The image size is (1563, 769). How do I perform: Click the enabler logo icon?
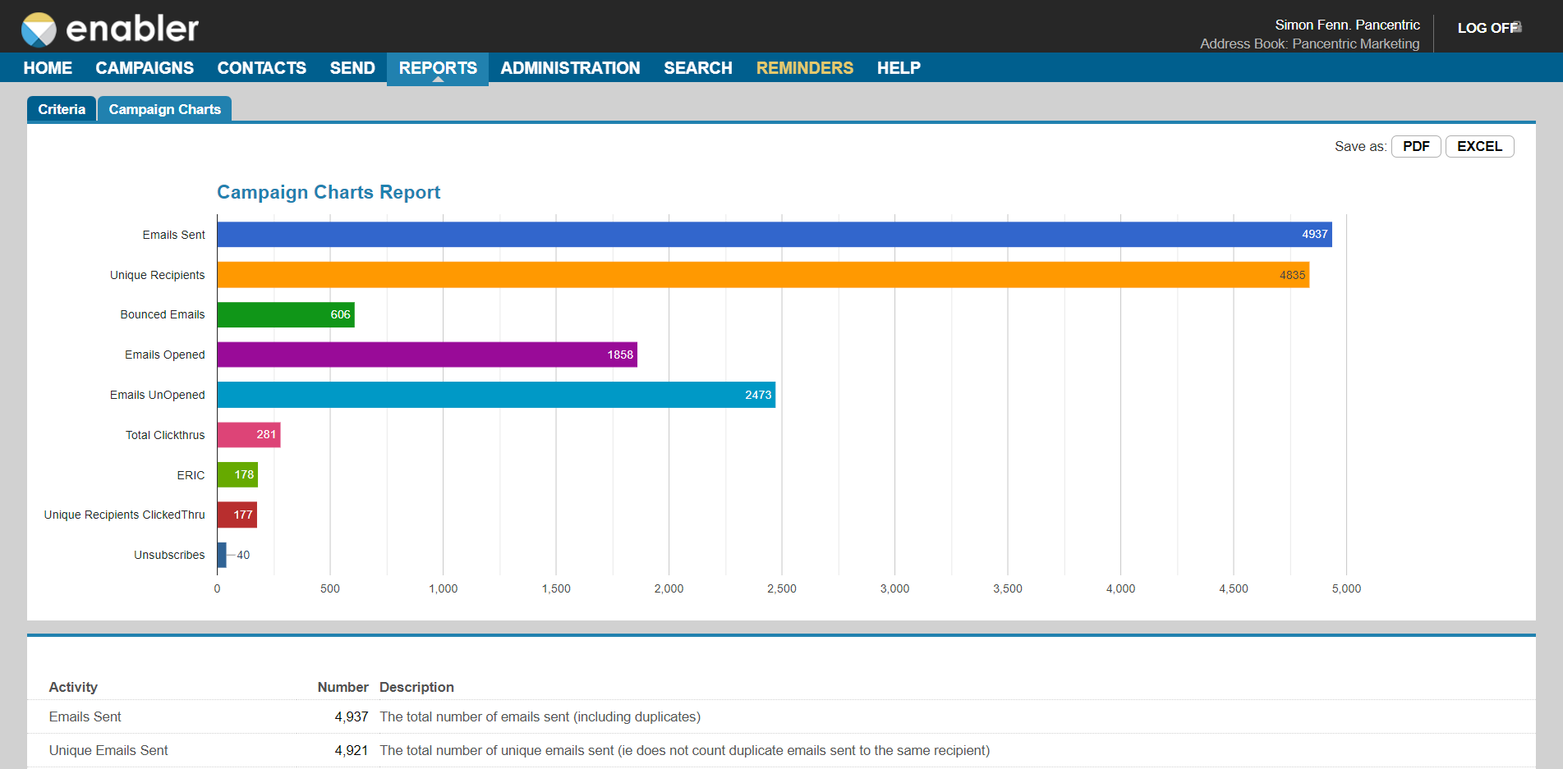39,30
